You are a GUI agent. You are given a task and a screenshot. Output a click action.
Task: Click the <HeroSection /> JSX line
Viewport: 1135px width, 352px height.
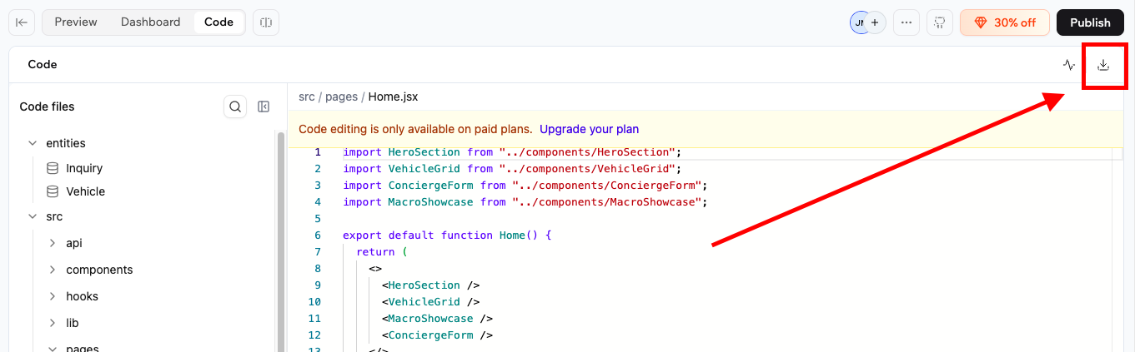click(431, 285)
